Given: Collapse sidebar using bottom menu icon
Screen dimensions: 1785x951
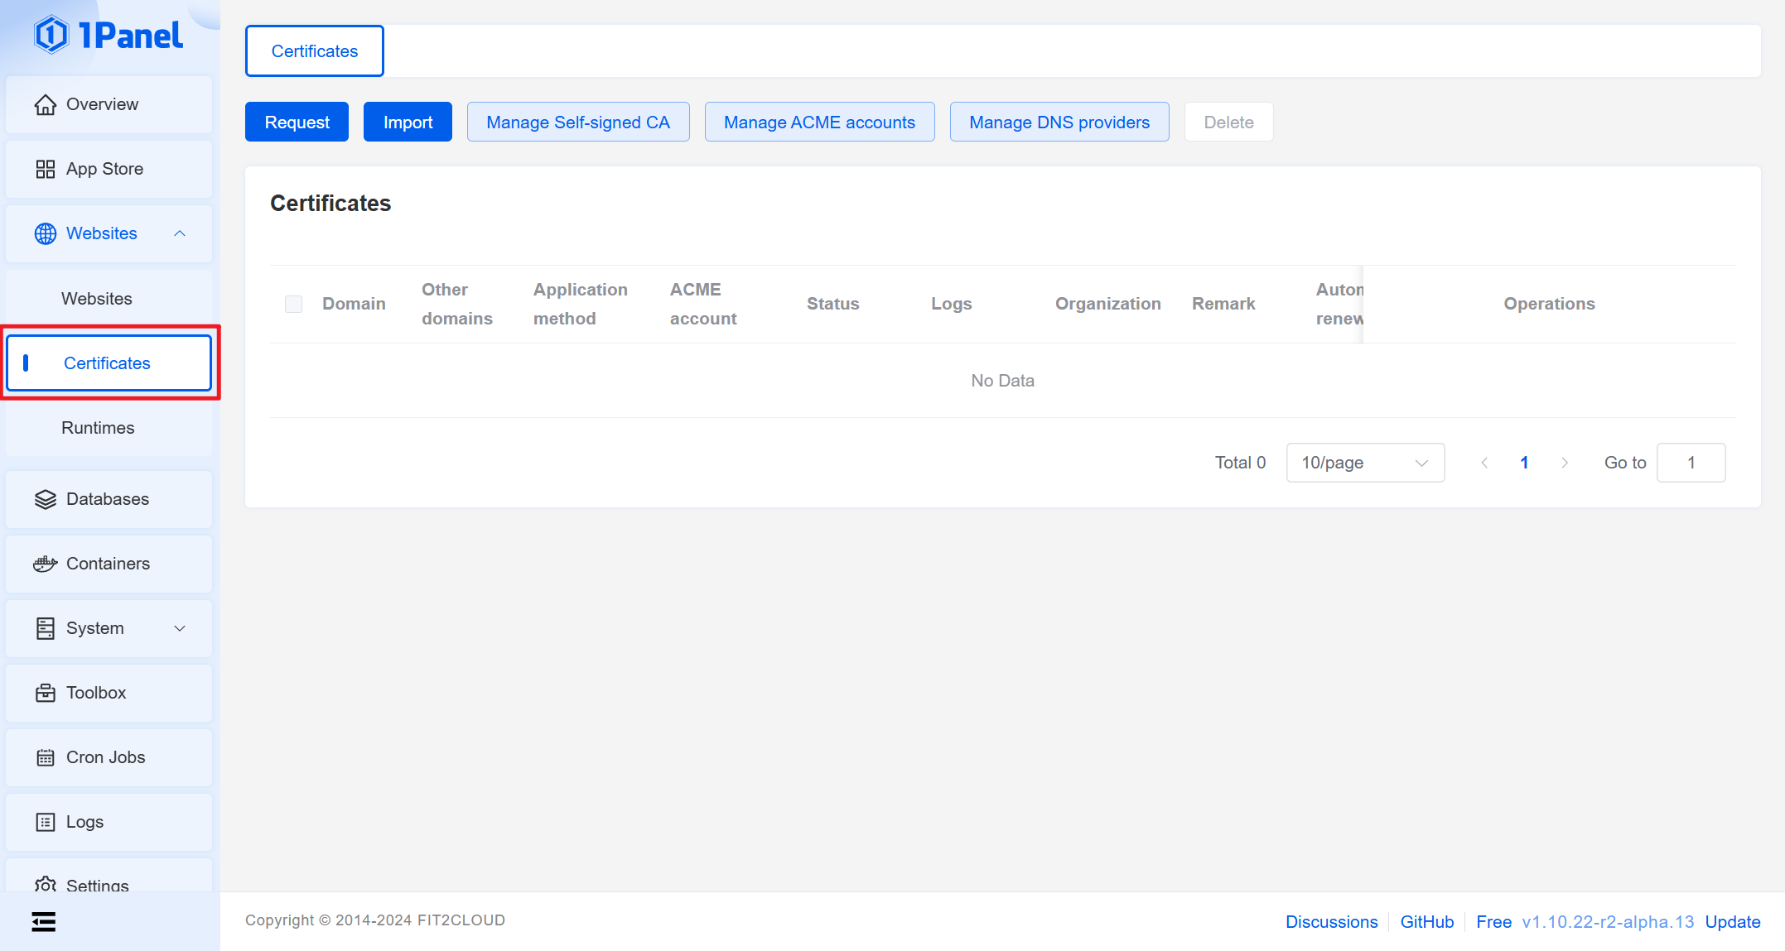Looking at the screenshot, I should pyautogui.click(x=43, y=921).
